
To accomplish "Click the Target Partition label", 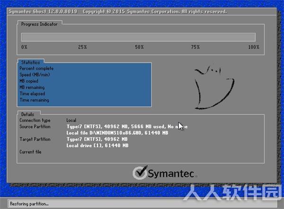I will [35, 139].
